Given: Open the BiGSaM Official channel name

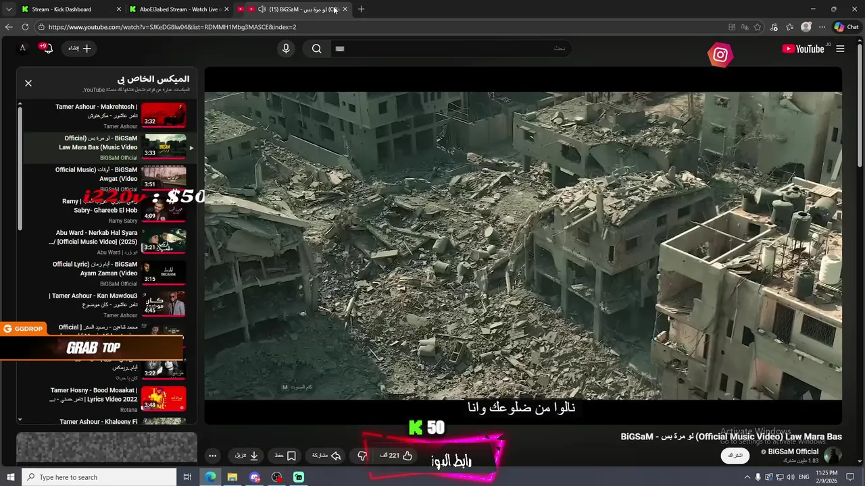Looking at the screenshot, I should tap(793, 452).
